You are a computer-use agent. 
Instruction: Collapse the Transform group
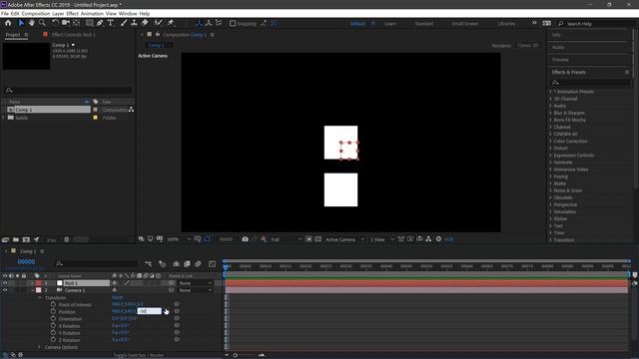(x=40, y=297)
